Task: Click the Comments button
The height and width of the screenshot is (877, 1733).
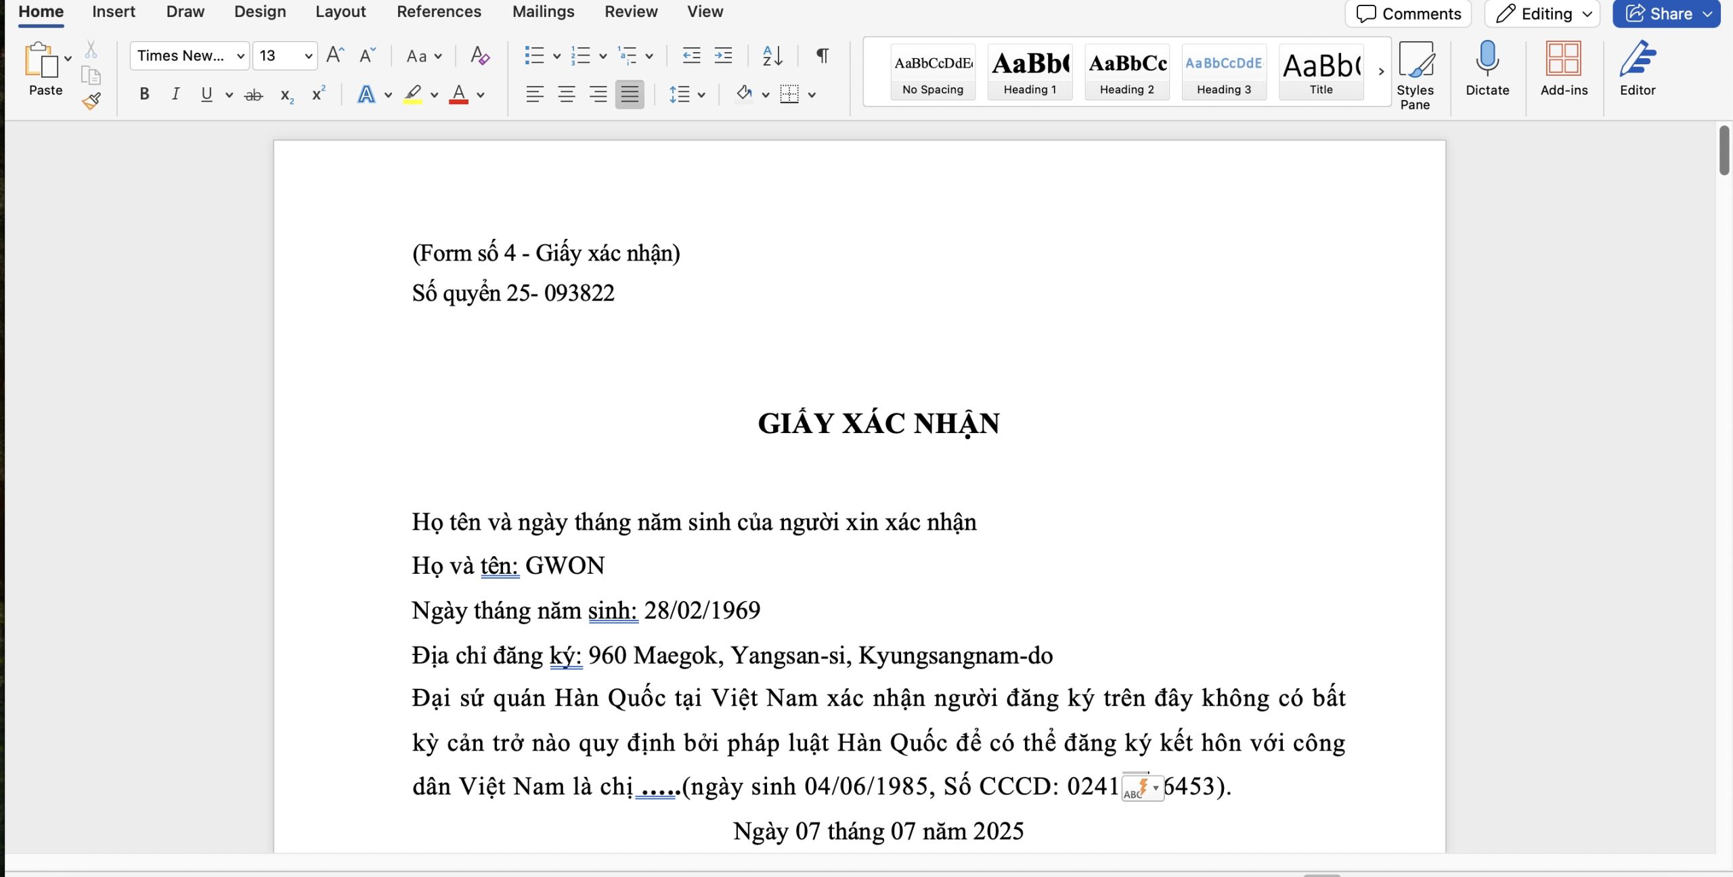Action: 1409,14
